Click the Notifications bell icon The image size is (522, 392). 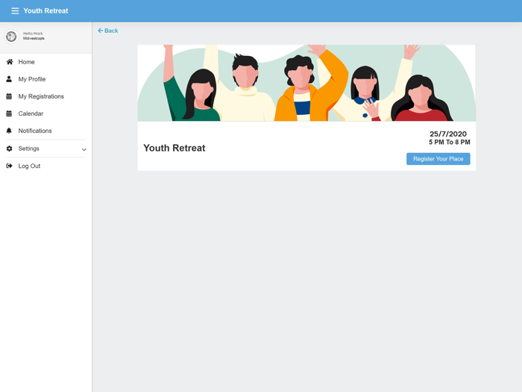click(9, 131)
